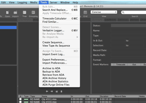Switch to Tree view icon
146x103 pixels.
[25, 12]
